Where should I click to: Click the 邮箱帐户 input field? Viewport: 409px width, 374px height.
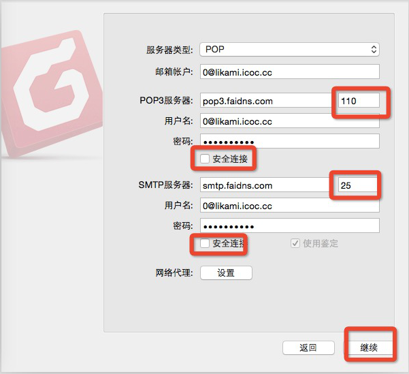pyautogui.click(x=289, y=72)
